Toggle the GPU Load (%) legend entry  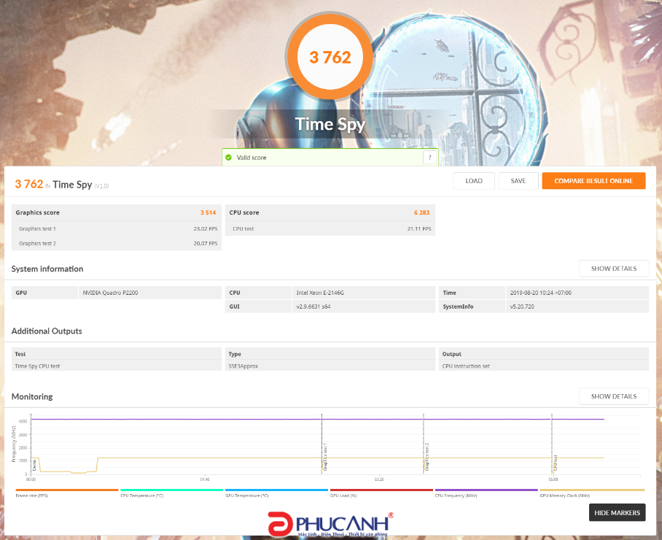[x=381, y=493]
